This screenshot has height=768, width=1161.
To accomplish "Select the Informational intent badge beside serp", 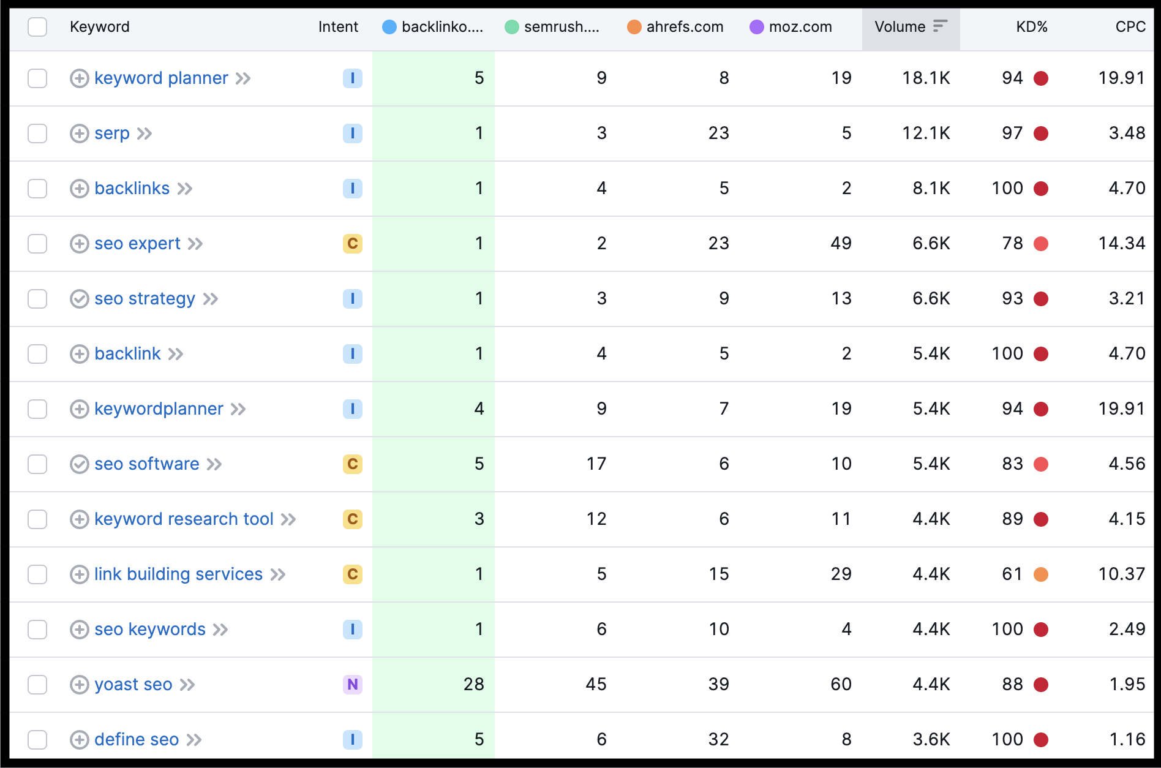I will pyautogui.click(x=352, y=133).
